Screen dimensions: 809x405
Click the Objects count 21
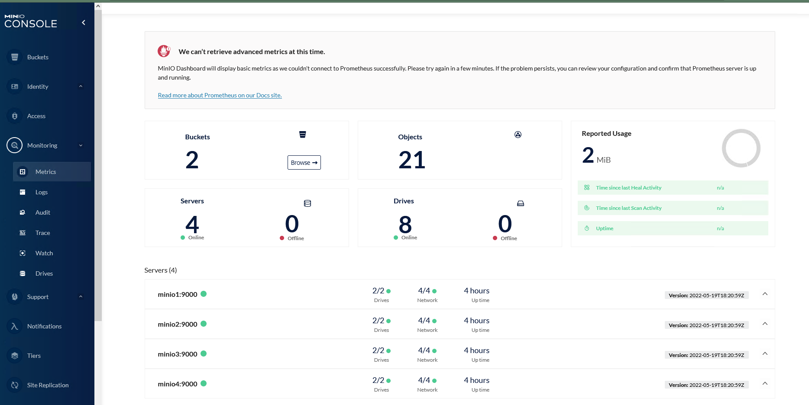[412, 160]
